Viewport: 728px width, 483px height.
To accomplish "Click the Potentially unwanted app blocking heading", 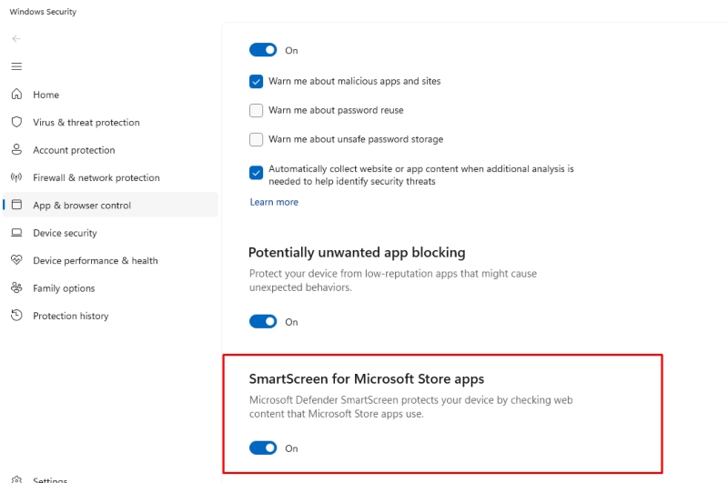I will [x=357, y=252].
